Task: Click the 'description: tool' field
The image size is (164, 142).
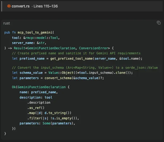Action: coord(36,97)
